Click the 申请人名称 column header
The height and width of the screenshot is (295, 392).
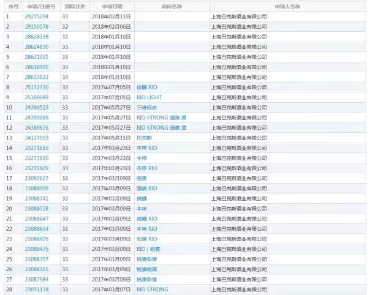click(x=287, y=7)
